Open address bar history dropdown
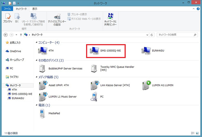This screenshot has height=137, width=202. [147, 35]
